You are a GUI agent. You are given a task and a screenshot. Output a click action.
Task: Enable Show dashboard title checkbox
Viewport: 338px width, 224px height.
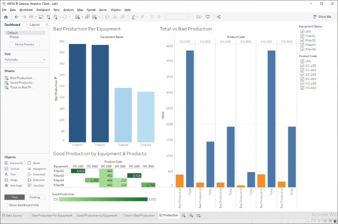point(7,205)
